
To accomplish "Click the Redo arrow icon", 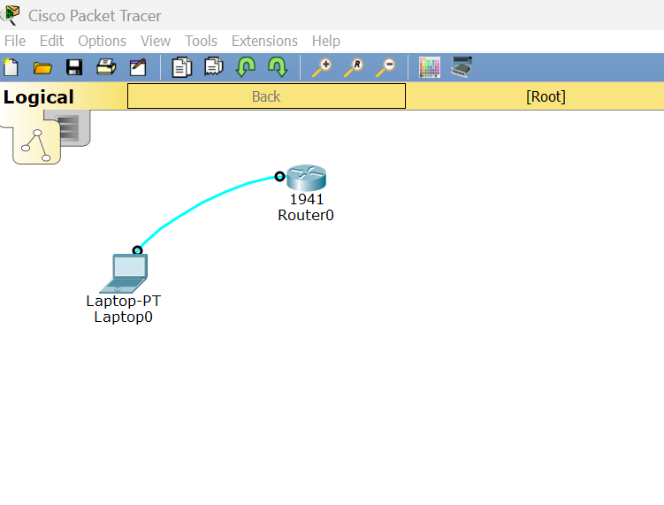I will point(277,67).
